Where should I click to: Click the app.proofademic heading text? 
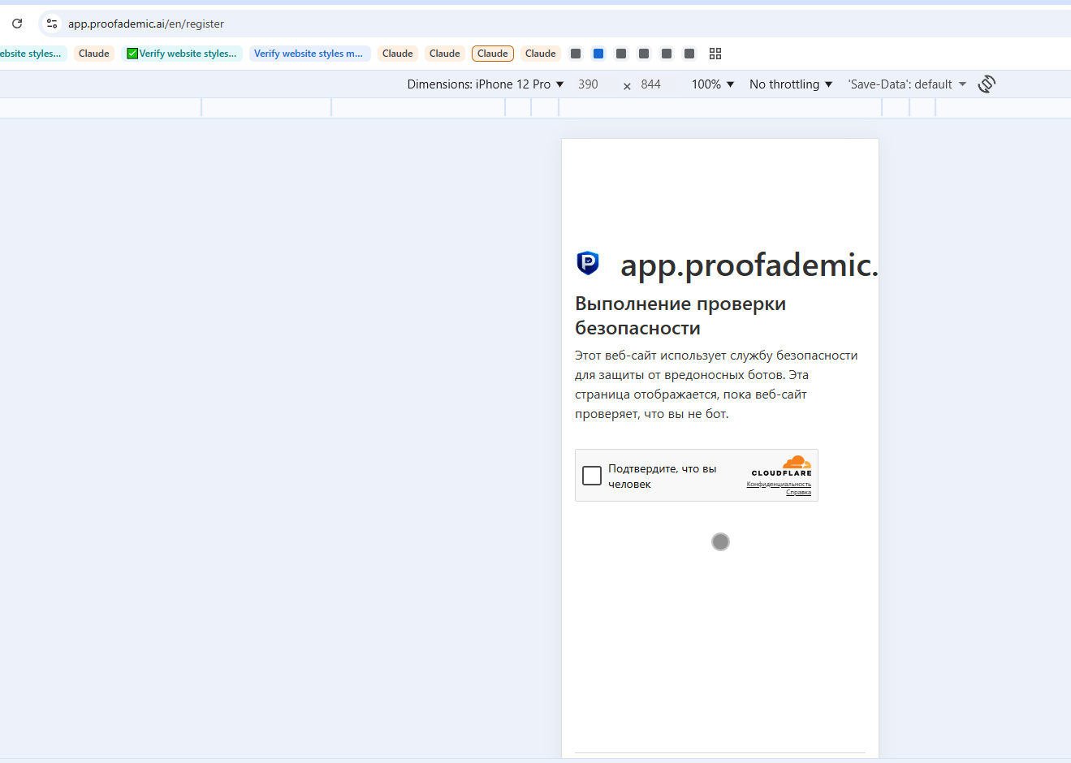749,265
